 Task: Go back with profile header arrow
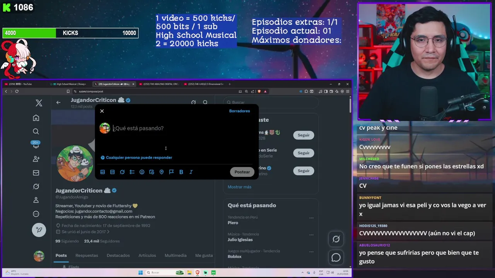coord(58,102)
